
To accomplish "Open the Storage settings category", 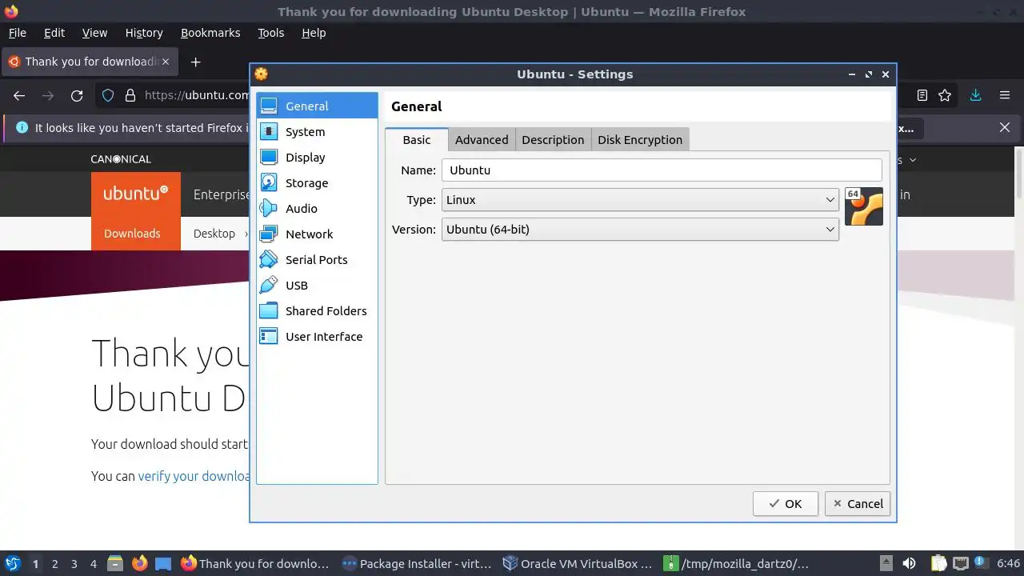I will [x=317, y=182].
